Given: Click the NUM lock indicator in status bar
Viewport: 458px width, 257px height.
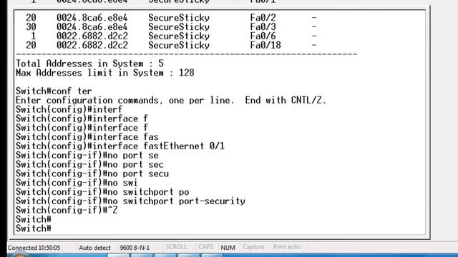Looking at the screenshot, I should pos(228,248).
